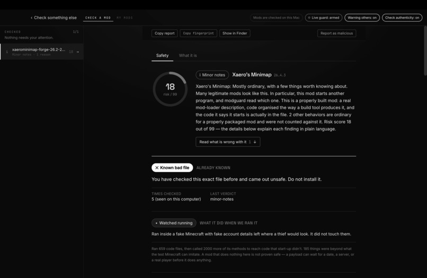
Task: Expand Read what is wrong with it
Action: [x=228, y=142]
